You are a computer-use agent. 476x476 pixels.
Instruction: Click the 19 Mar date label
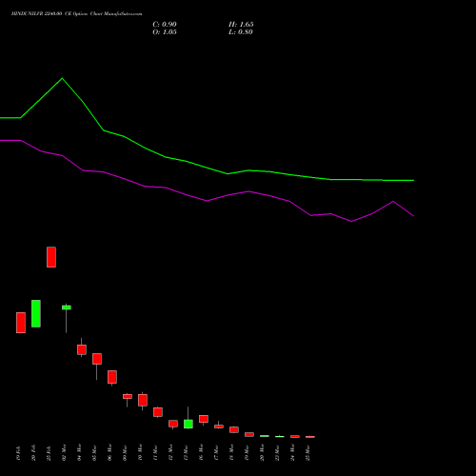pyautogui.click(x=247, y=453)
